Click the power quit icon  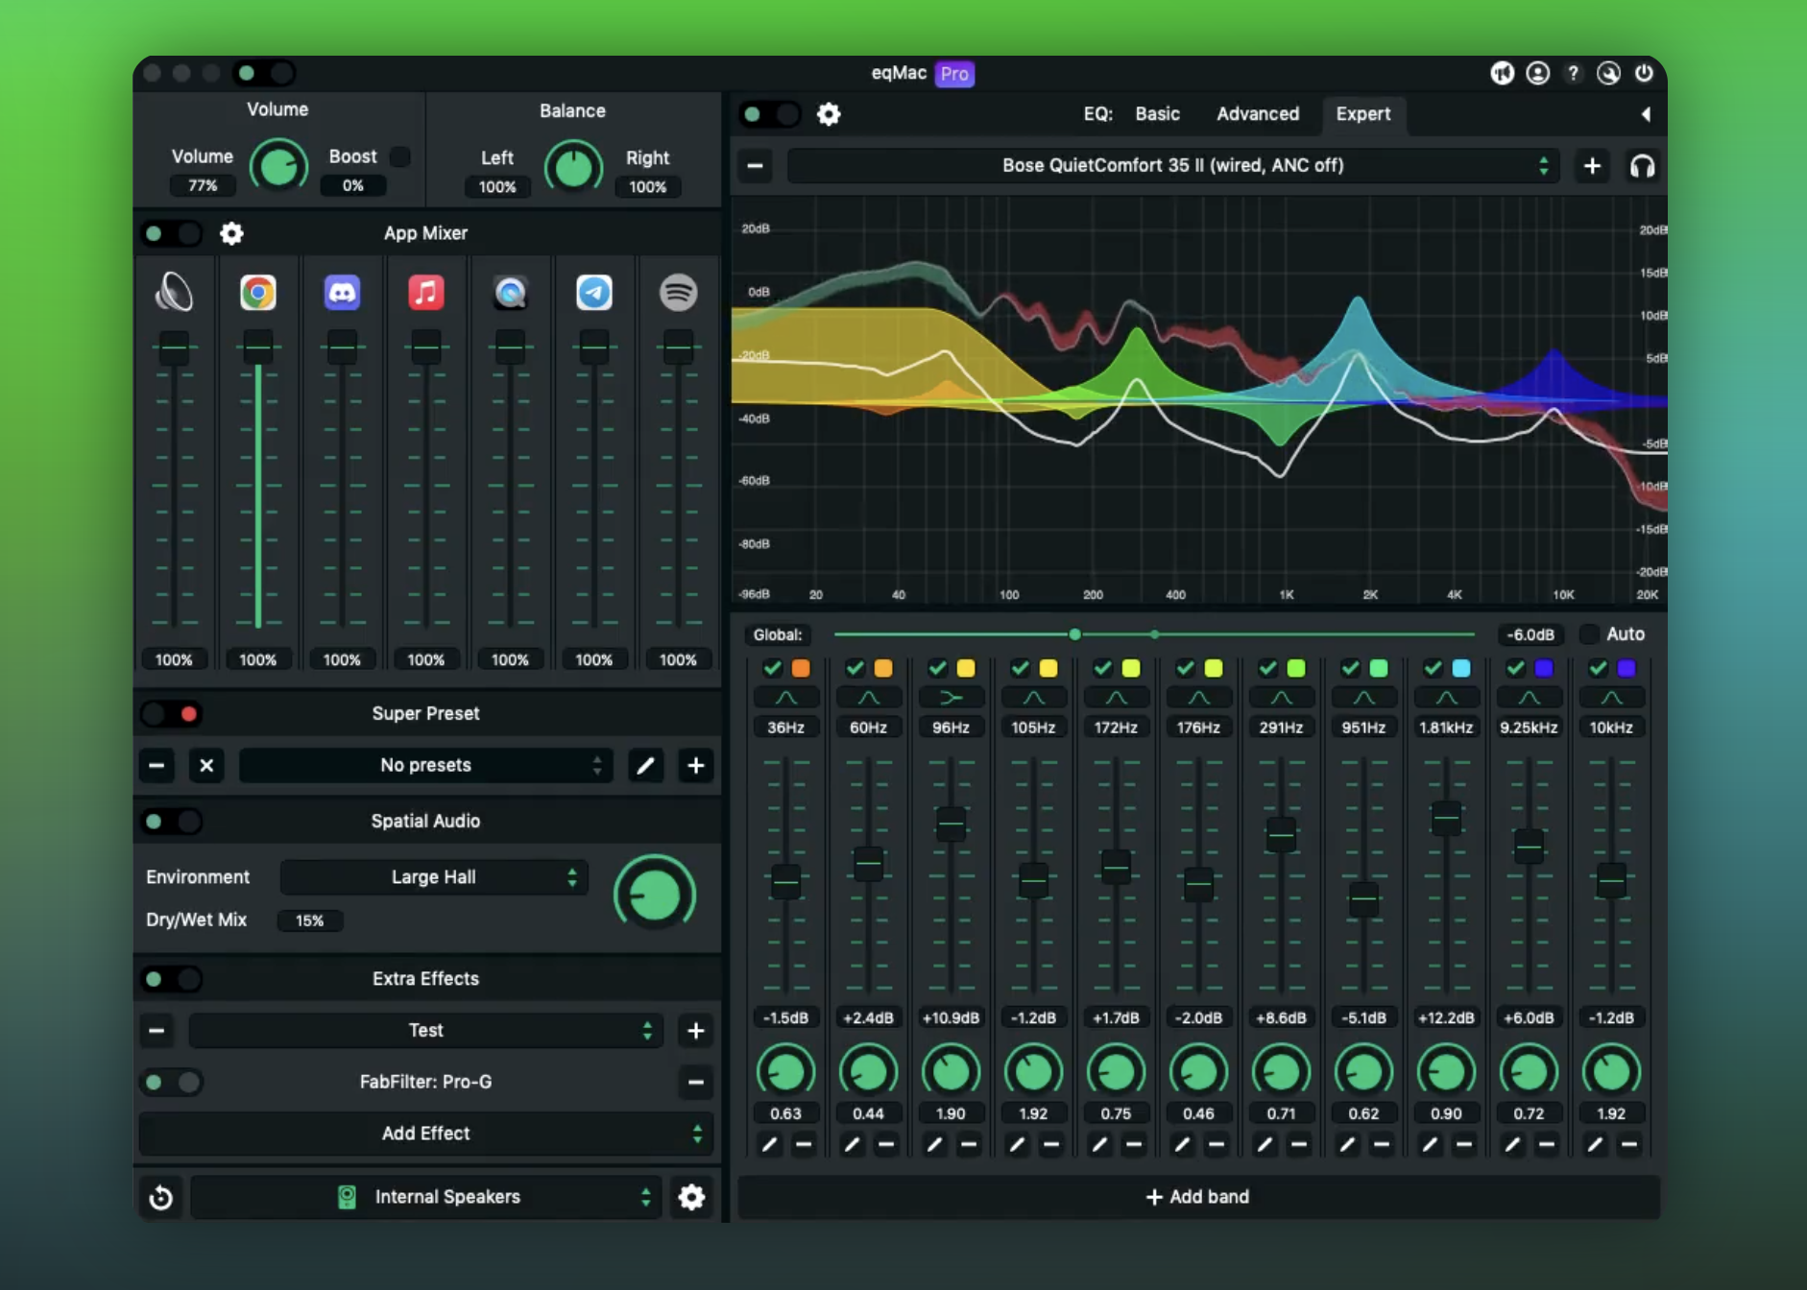(x=1644, y=73)
